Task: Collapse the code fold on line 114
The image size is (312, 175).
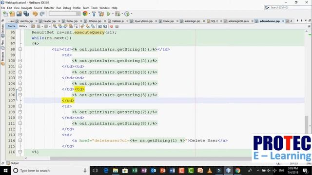Action: (x=20, y=140)
